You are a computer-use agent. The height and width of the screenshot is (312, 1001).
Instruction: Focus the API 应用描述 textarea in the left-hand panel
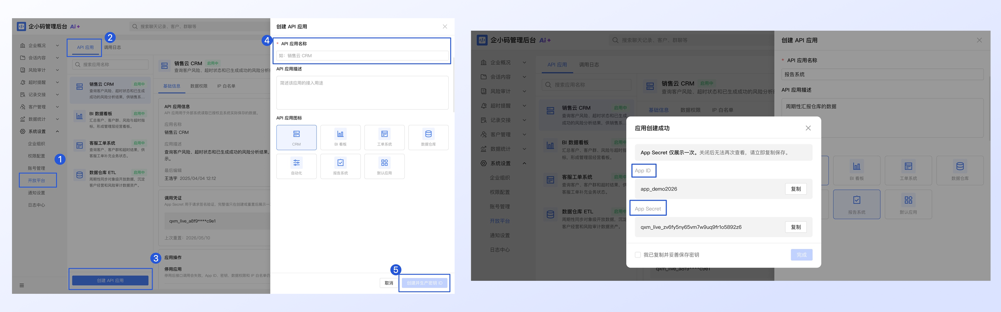coord(362,93)
